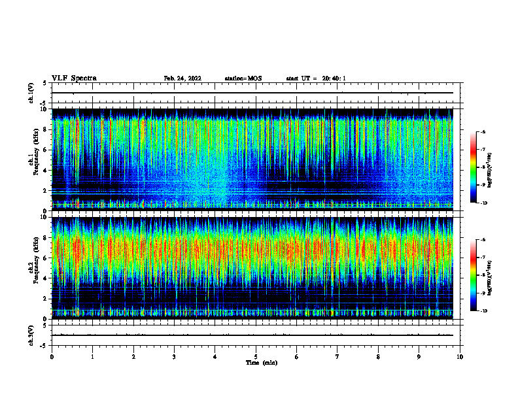Screen dimensions: 518x400
Task: Click the ch.1 spectrogram color bar
Action: tap(473, 167)
